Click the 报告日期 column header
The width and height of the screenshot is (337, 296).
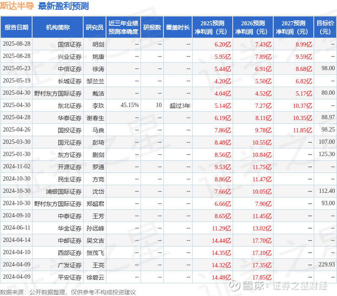[x=16, y=27]
